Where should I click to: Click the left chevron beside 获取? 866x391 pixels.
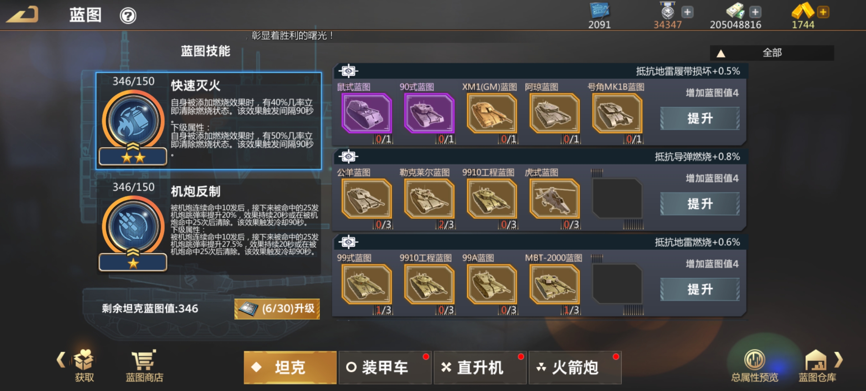click(x=61, y=360)
